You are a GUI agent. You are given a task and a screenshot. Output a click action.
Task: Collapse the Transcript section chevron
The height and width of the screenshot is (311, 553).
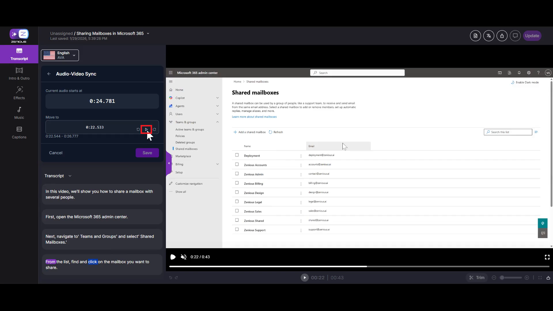point(70,176)
